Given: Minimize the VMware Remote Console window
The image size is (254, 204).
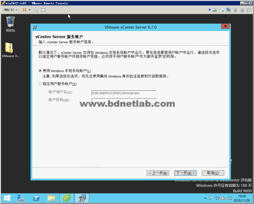Looking at the screenshot, I should point(242,3).
